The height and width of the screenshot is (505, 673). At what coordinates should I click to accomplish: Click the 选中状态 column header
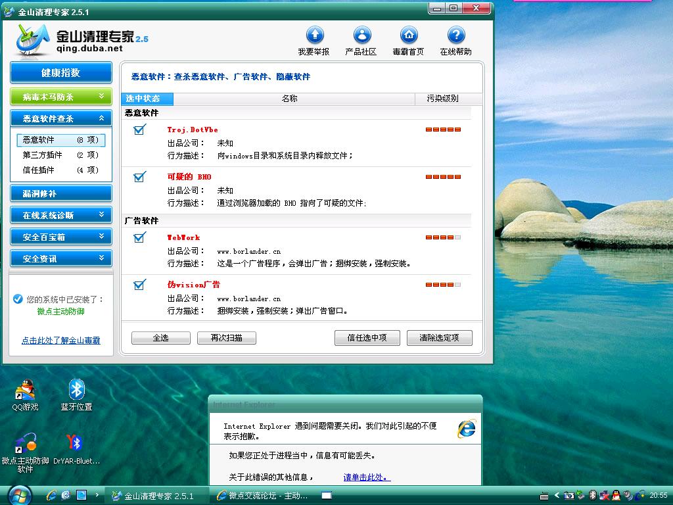[147, 99]
